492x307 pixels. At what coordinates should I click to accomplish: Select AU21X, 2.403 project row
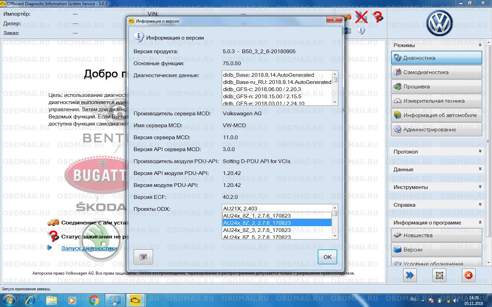click(277, 208)
